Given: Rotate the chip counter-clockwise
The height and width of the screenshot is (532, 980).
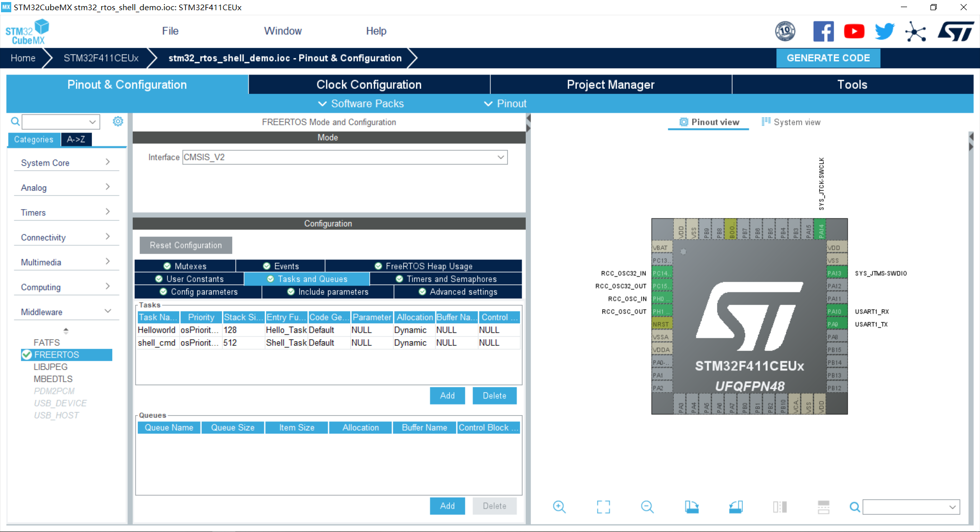Looking at the screenshot, I should [736, 506].
